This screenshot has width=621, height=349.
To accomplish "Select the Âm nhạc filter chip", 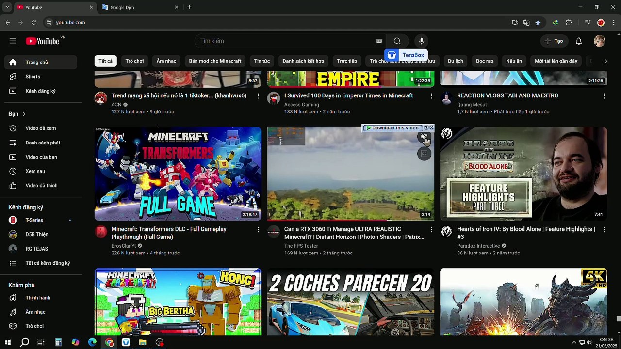I will point(166,61).
